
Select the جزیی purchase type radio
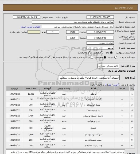[116, 57]
